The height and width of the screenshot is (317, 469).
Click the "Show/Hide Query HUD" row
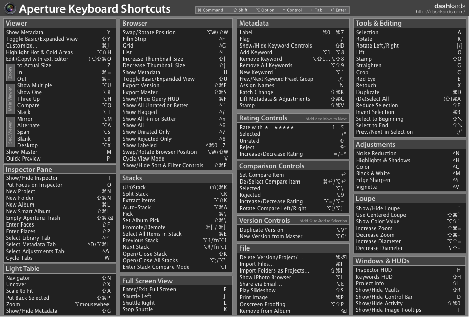pos(175,99)
